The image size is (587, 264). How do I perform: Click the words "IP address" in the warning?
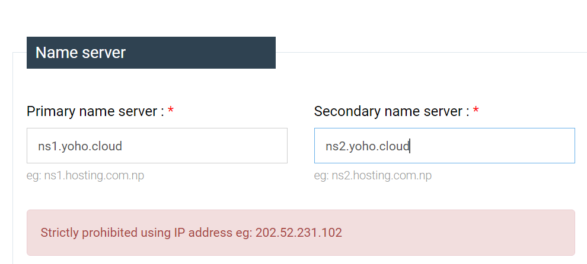click(x=203, y=233)
